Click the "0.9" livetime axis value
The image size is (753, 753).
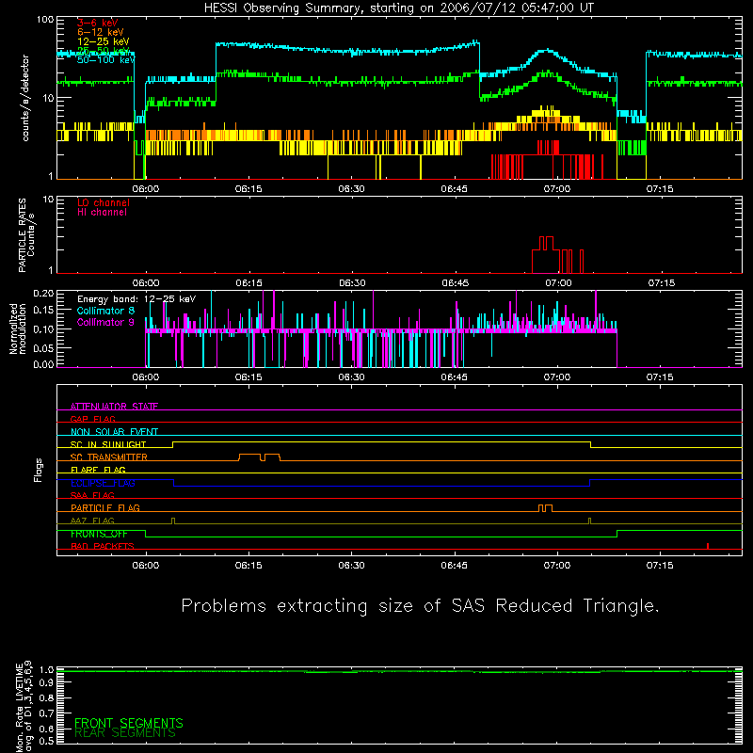tap(46, 683)
